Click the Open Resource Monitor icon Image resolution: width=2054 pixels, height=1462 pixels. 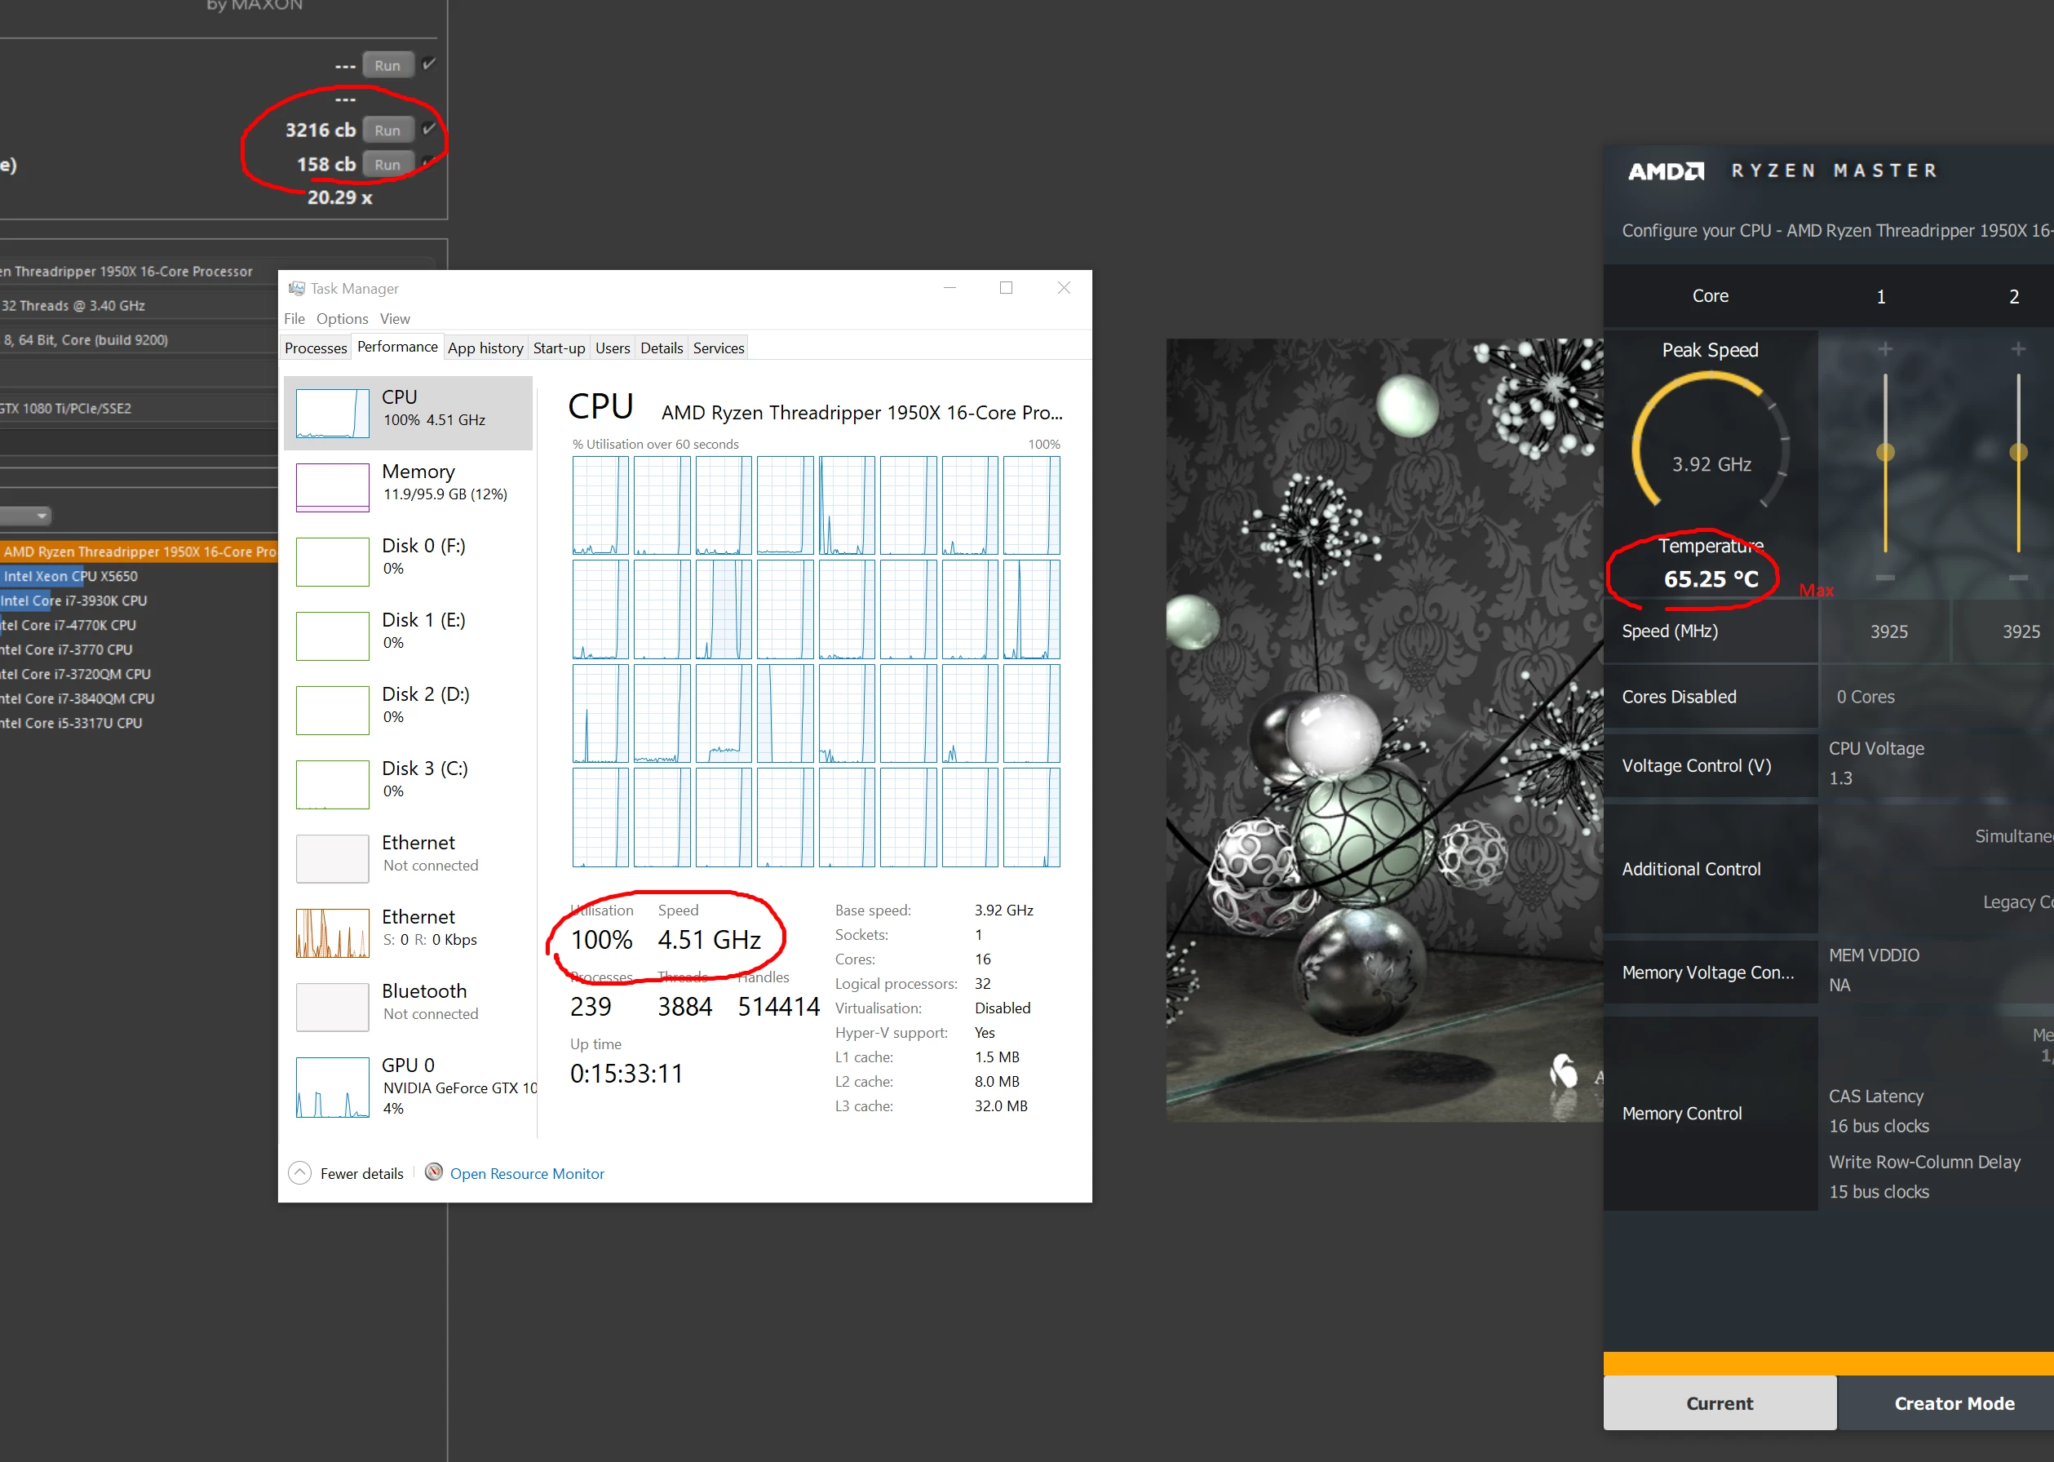(x=434, y=1172)
